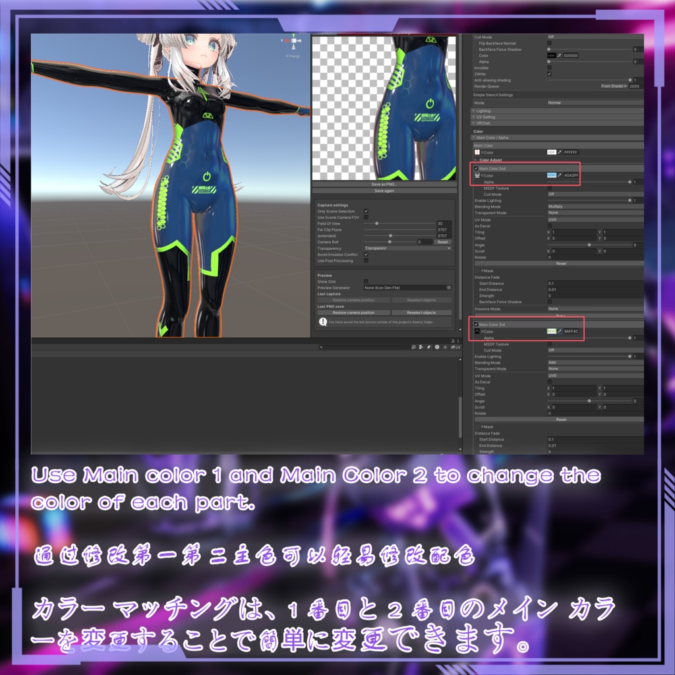This screenshot has width=675, height=675.
Task: Click the Save again button
Action: [x=384, y=191]
